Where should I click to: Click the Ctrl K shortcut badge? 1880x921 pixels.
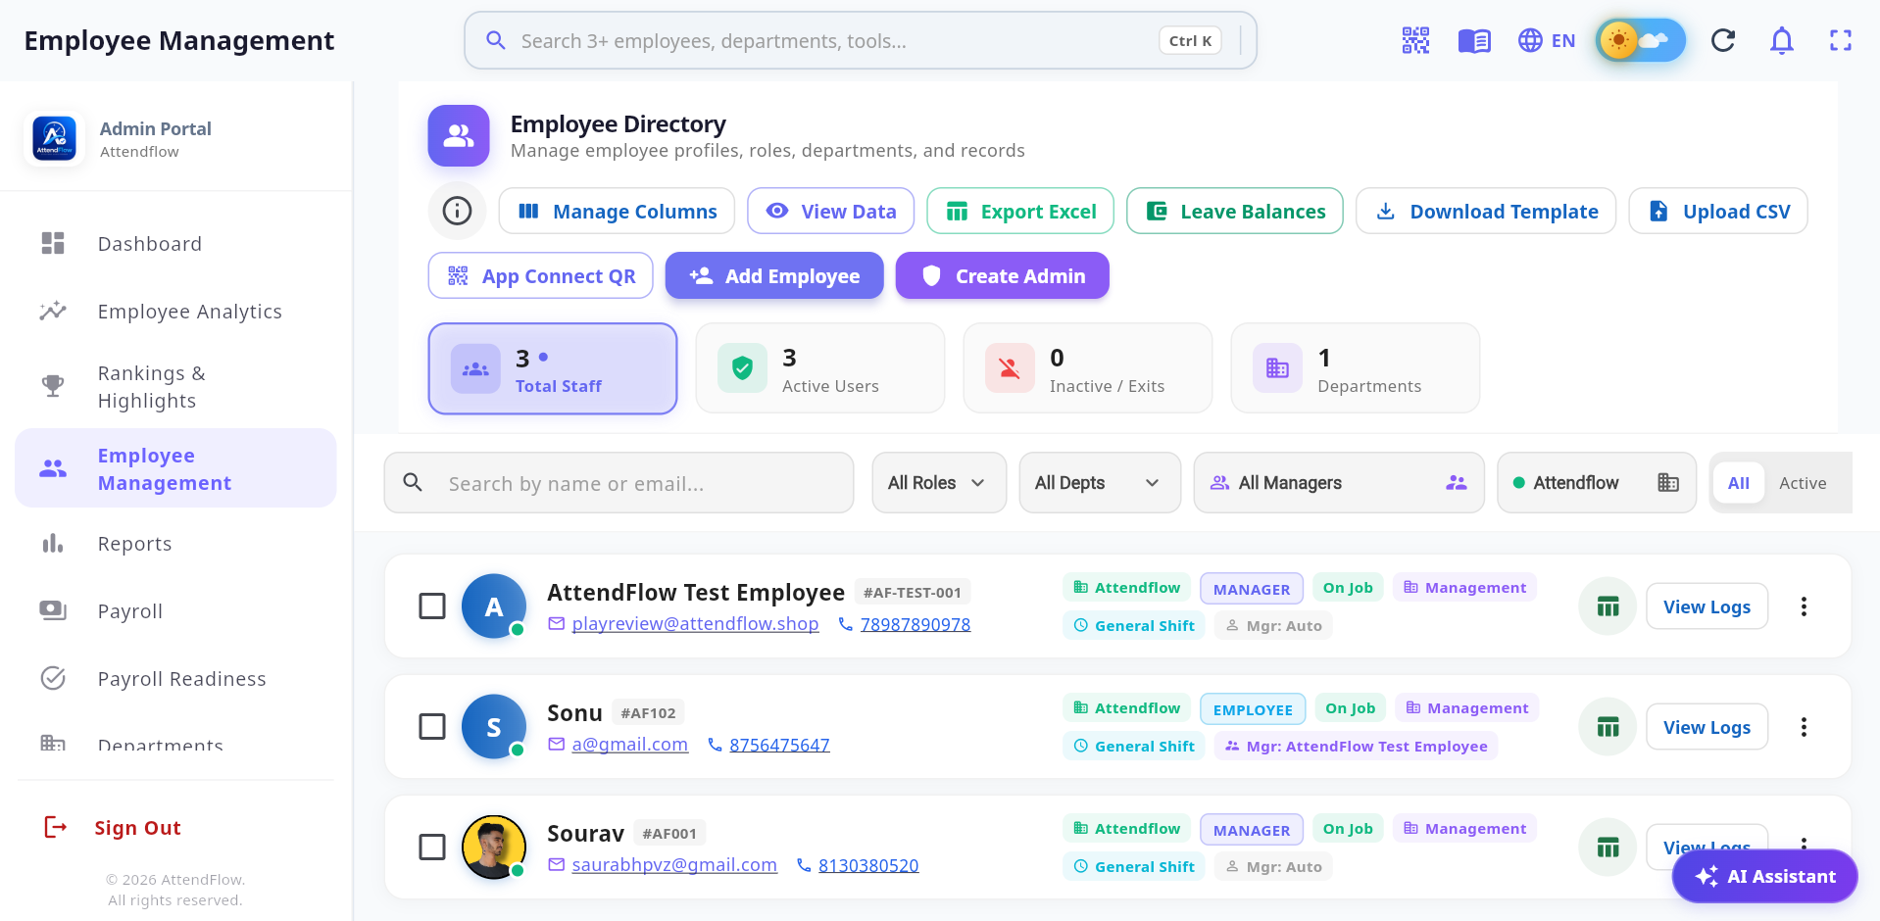1190,40
